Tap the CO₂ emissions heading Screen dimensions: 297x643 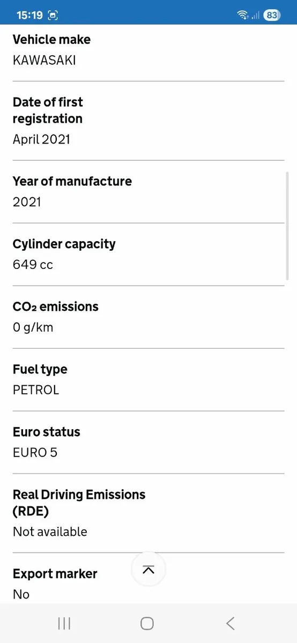coord(56,306)
